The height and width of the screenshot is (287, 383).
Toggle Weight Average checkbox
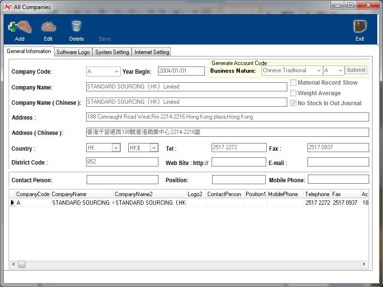coord(293,93)
